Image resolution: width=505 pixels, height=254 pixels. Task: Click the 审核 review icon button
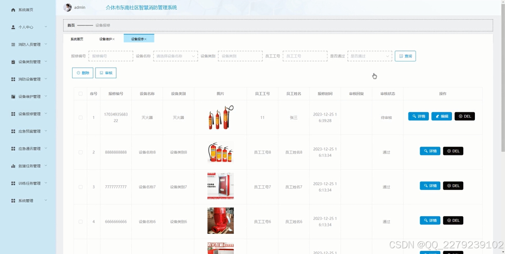102,72
